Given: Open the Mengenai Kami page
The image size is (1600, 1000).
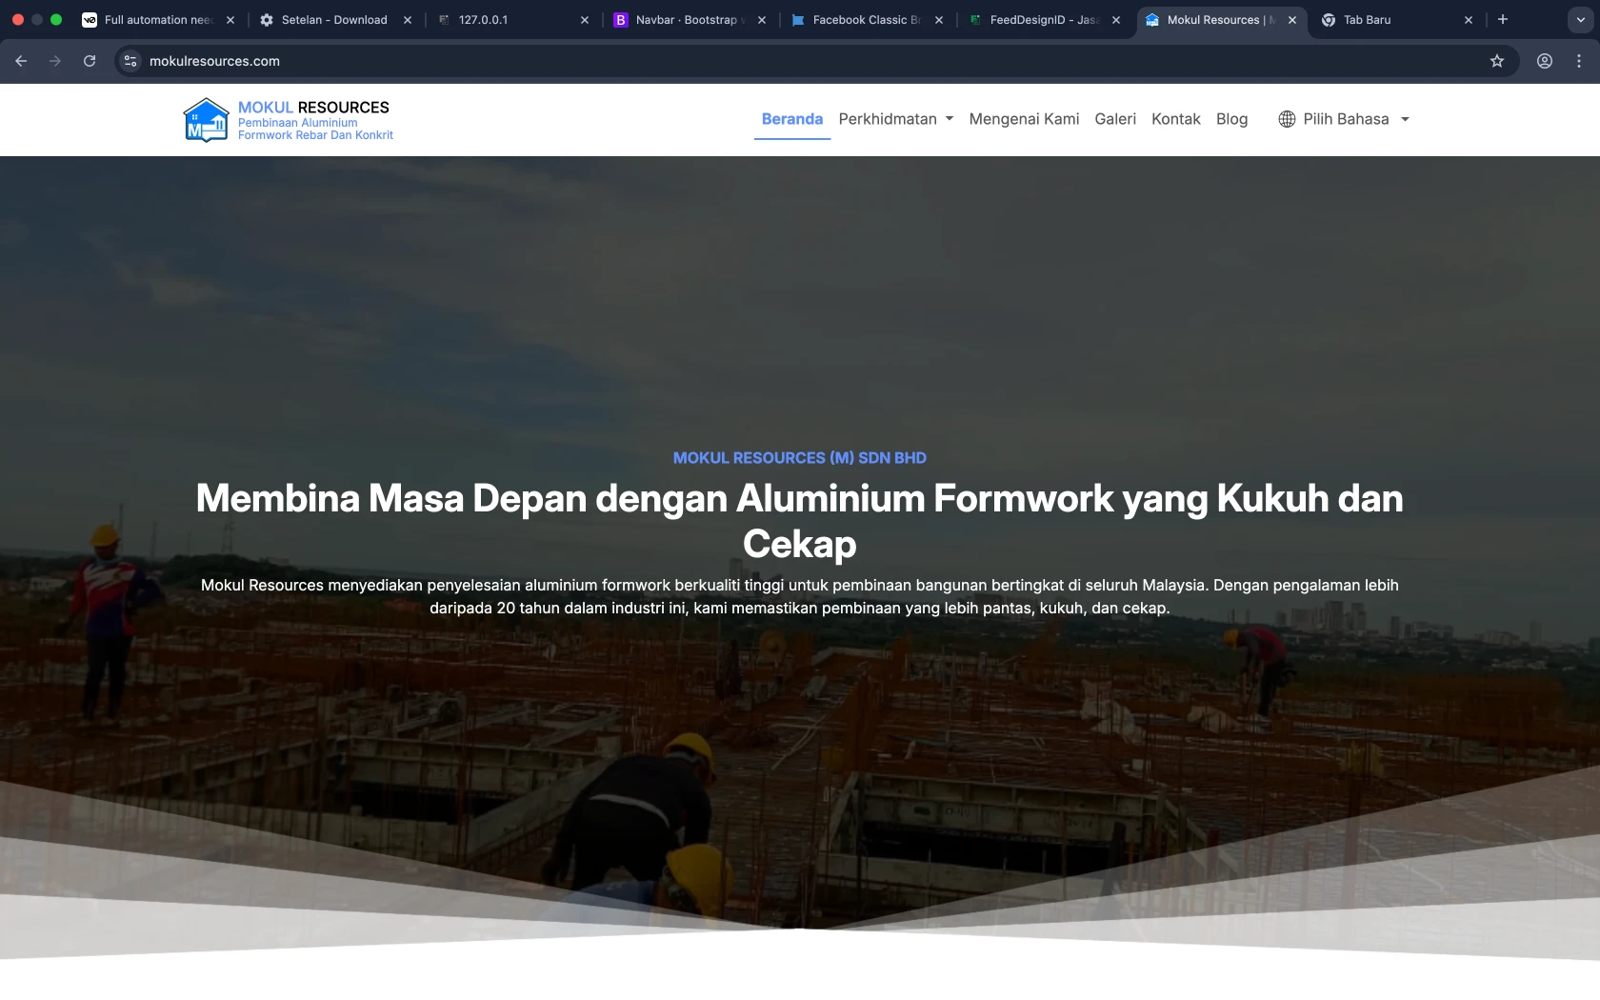Looking at the screenshot, I should click(1024, 119).
